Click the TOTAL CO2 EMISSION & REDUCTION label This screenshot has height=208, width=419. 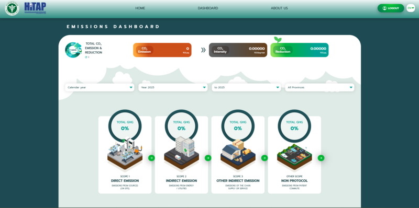94,48
